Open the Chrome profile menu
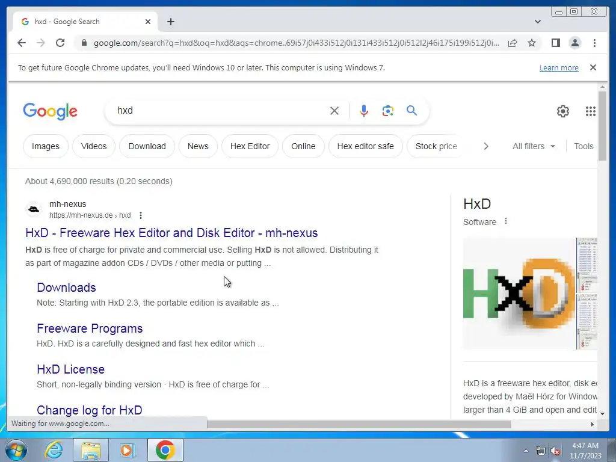Screen dimensions: 616x462 (x=574, y=43)
